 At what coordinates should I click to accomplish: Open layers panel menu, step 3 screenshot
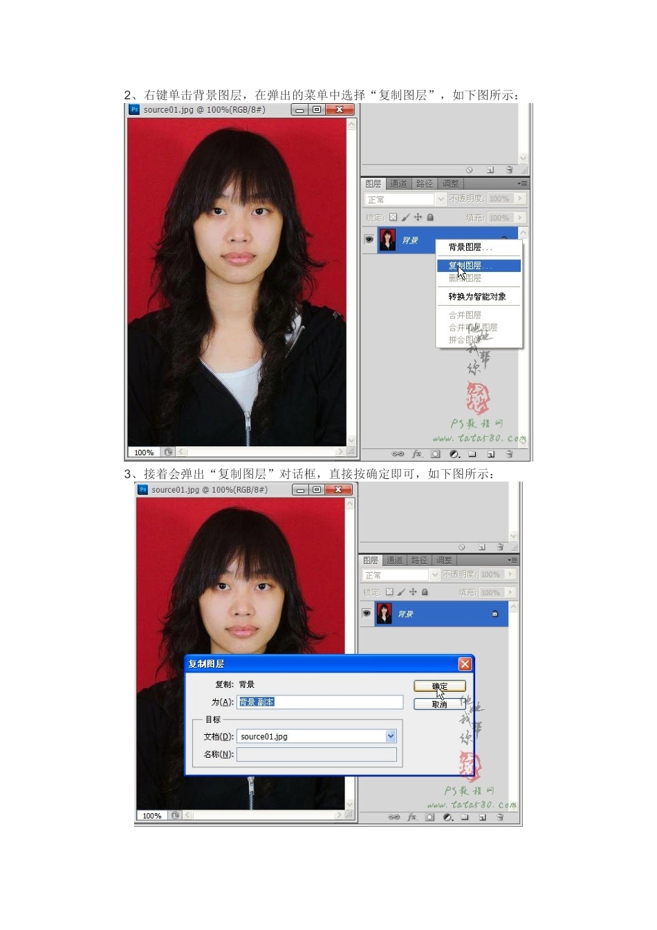point(512,560)
